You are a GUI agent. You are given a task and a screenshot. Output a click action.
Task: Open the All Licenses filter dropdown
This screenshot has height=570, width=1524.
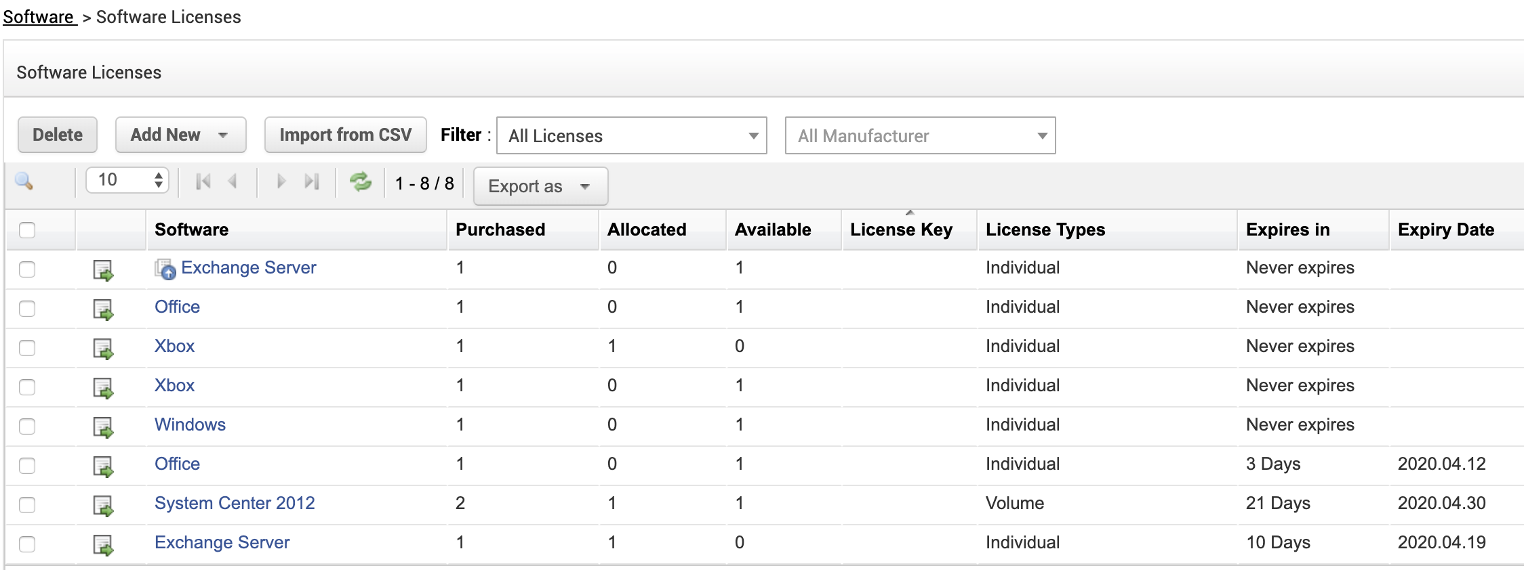631,136
